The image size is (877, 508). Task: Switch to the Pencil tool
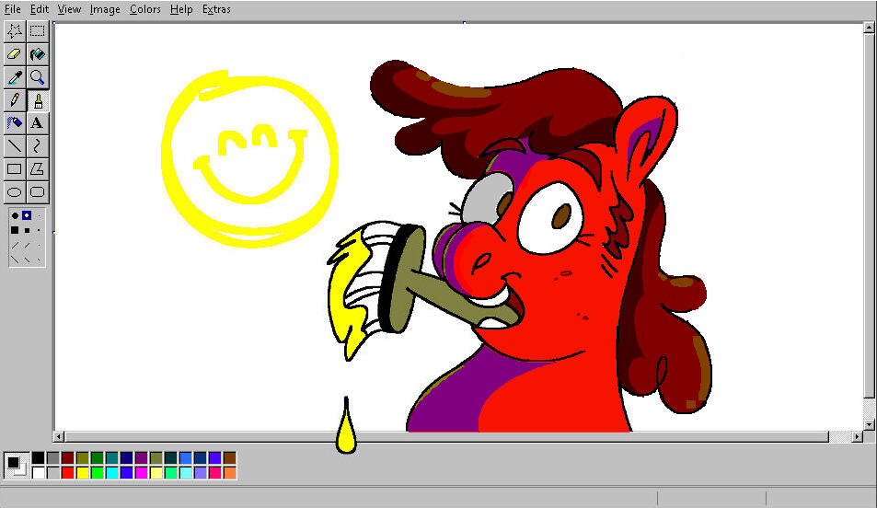click(15, 99)
